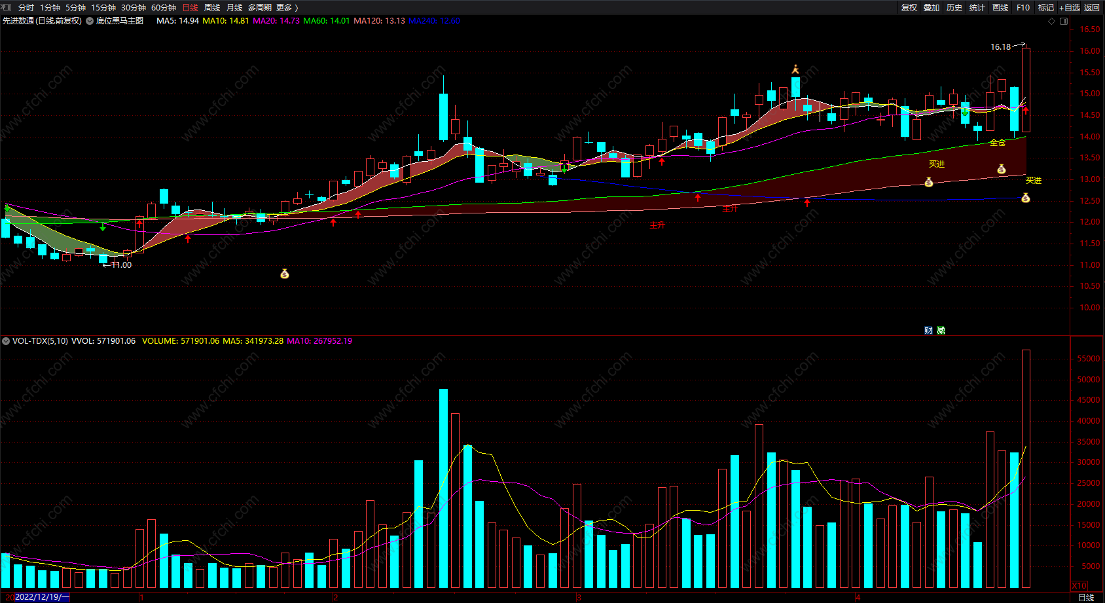Click the 全仓 signal label
Screen dimensions: 1105x603
click(998, 143)
